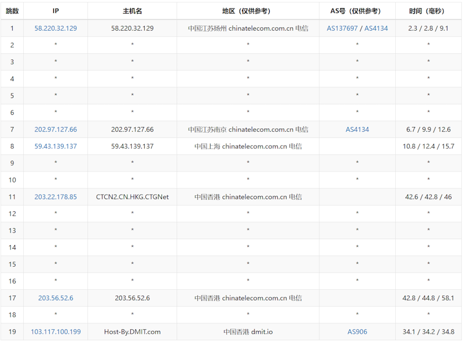Open AS4134 link in hop 7 row
Image resolution: width=463 pixels, height=343 pixels.
point(357,129)
